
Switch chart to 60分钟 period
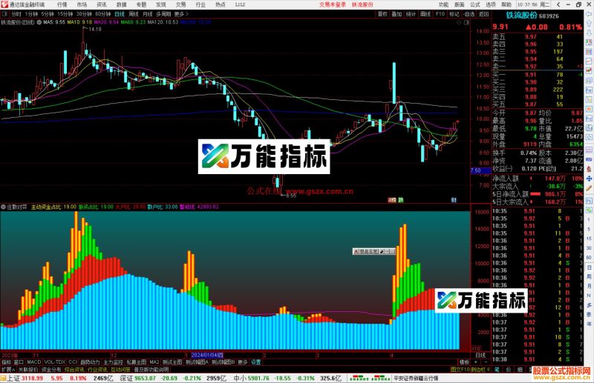pos(102,14)
